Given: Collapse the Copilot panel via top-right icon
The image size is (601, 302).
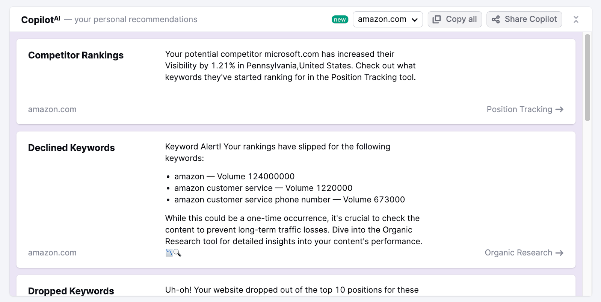Looking at the screenshot, I should tap(576, 19).
